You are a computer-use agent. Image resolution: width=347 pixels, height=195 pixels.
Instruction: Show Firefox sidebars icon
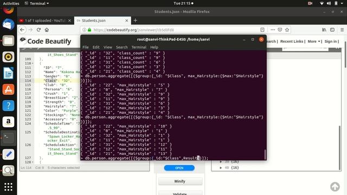coord(332,30)
